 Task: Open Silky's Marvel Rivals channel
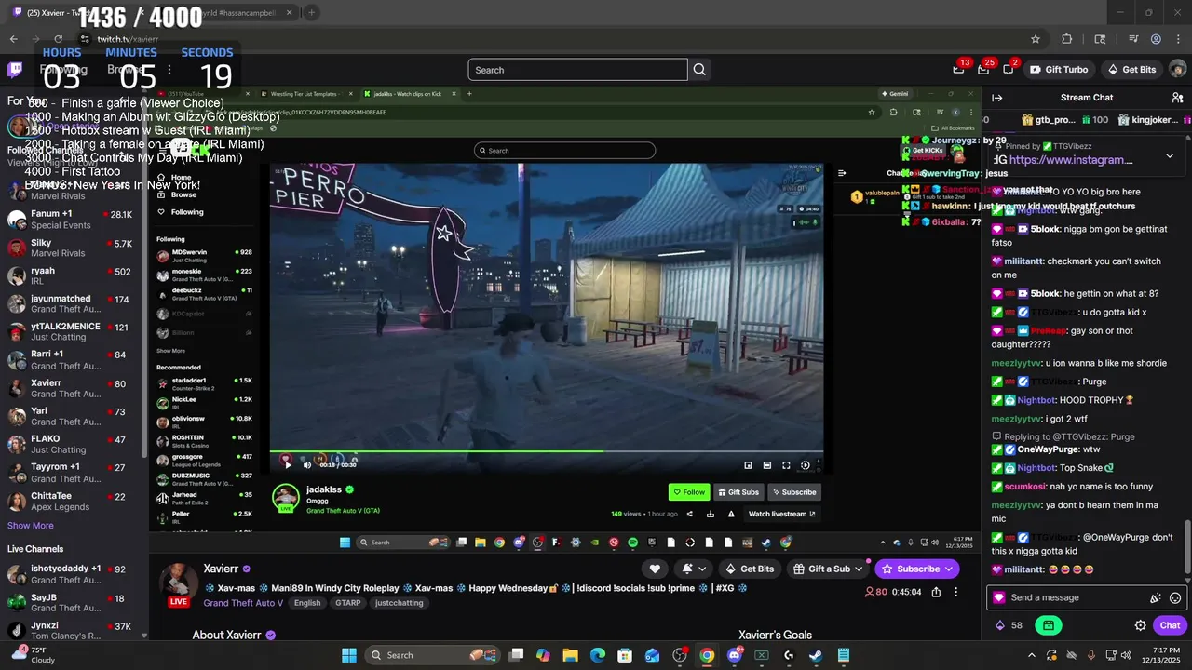click(x=72, y=248)
